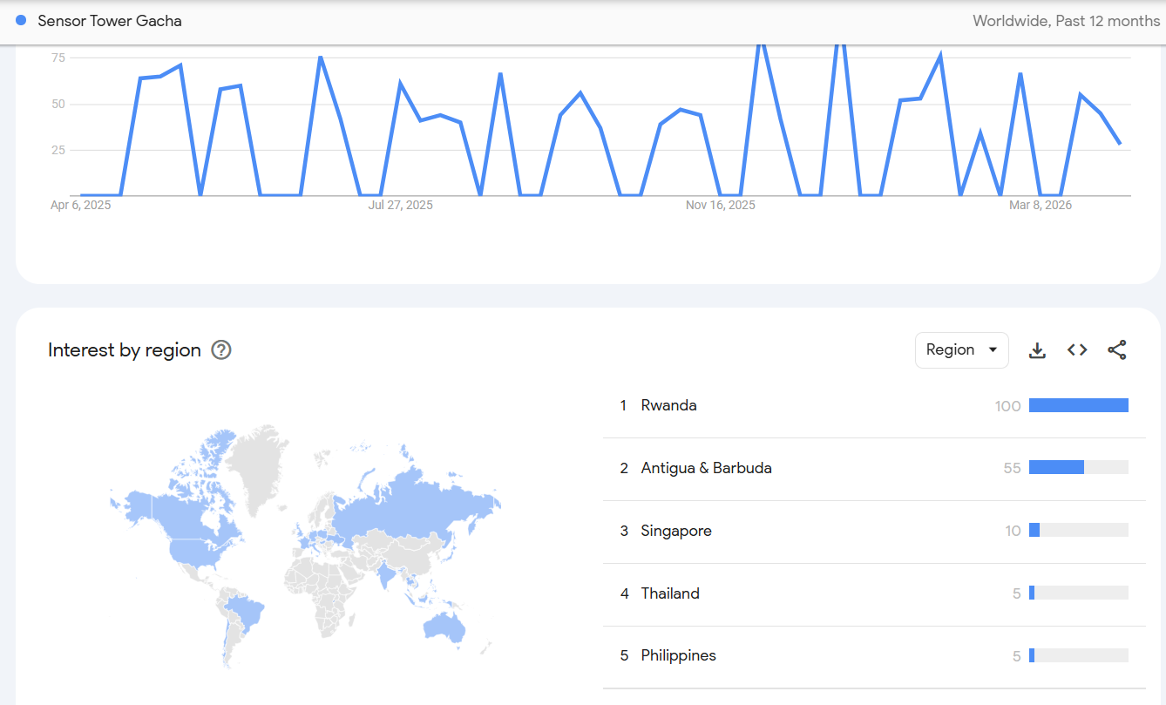Download the Interest by region data
1166x705 pixels.
click(x=1037, y=350)
